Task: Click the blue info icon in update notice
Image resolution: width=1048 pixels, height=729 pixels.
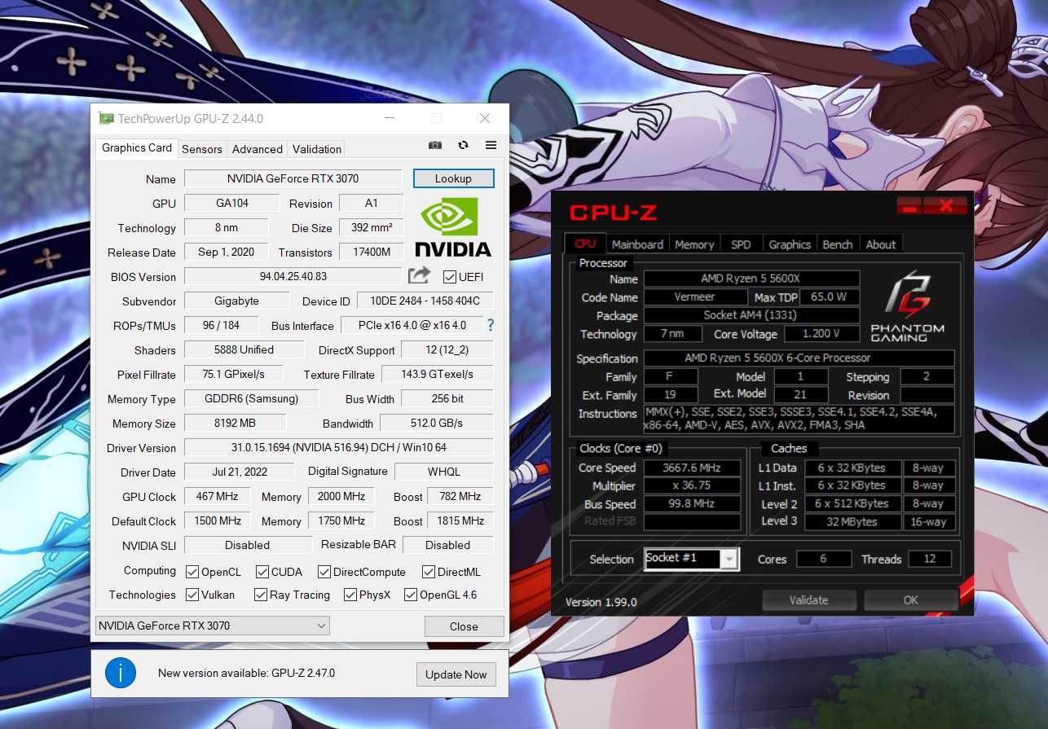Action: [121, 673]
